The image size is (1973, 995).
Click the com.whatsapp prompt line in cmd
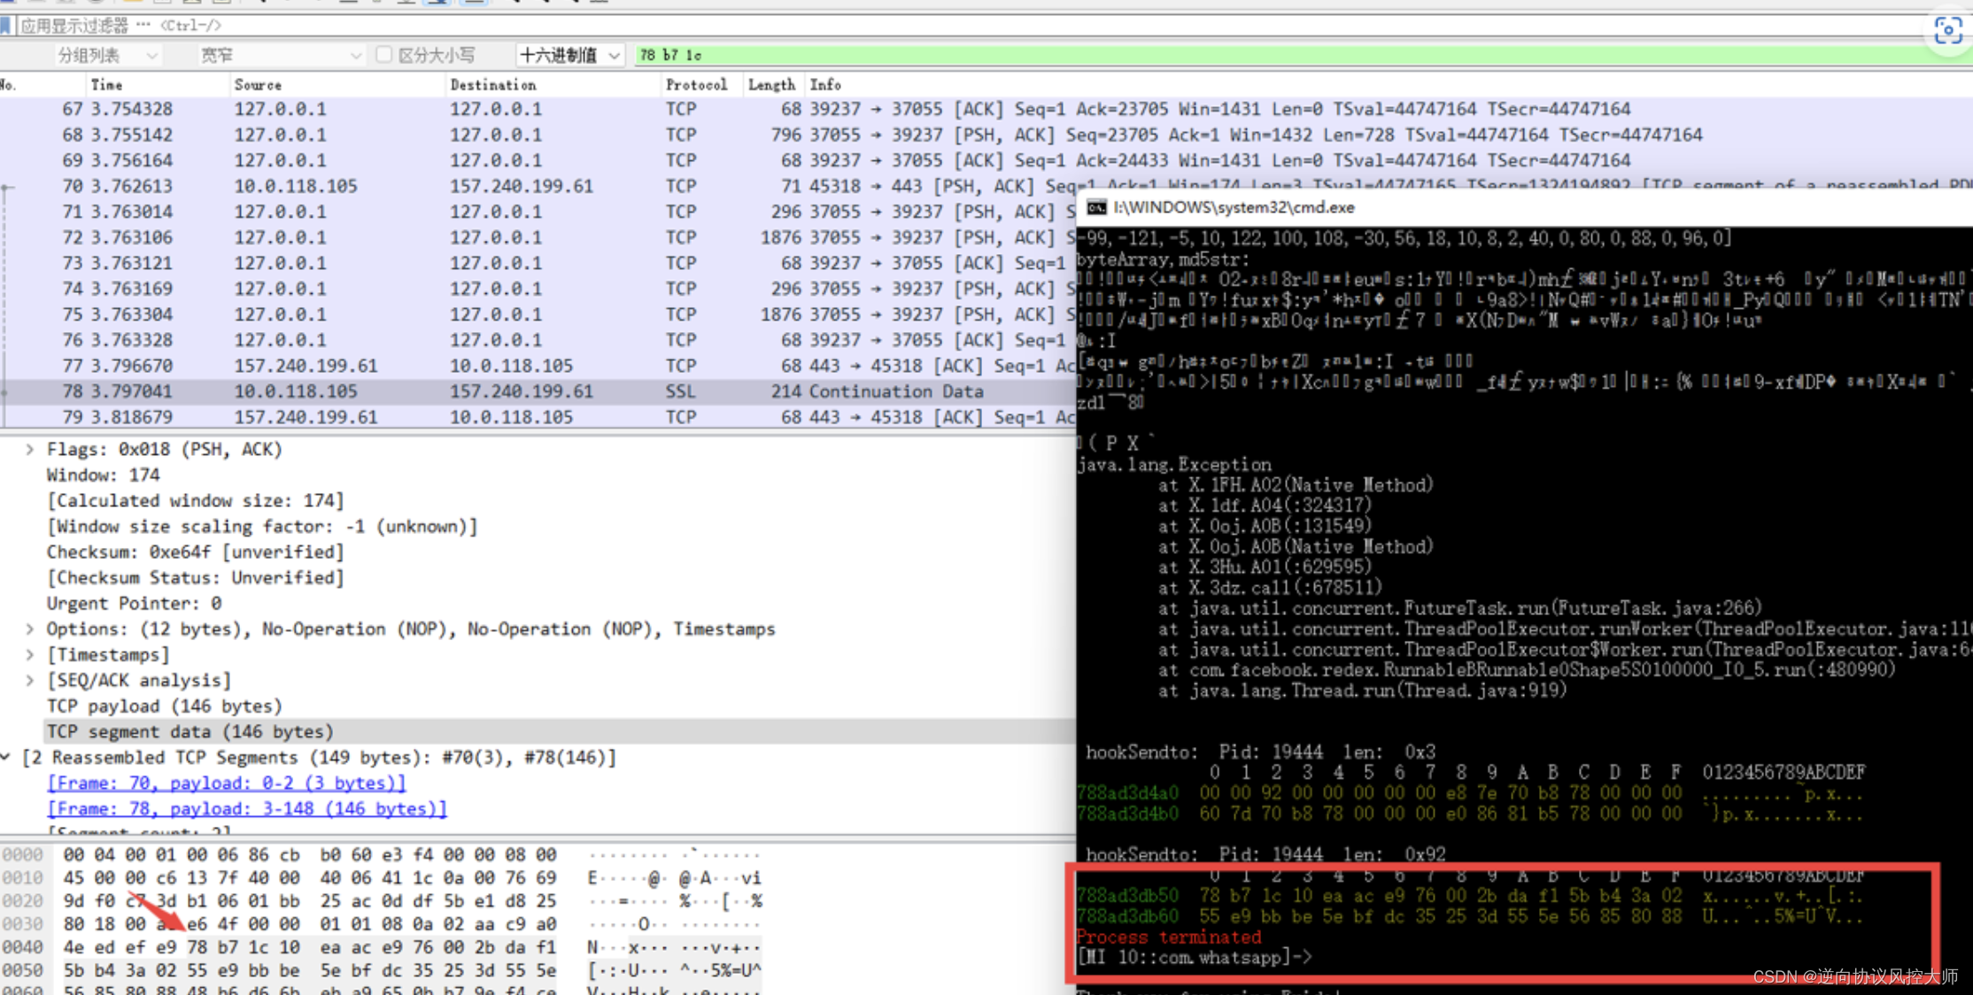pos(1195,958)
